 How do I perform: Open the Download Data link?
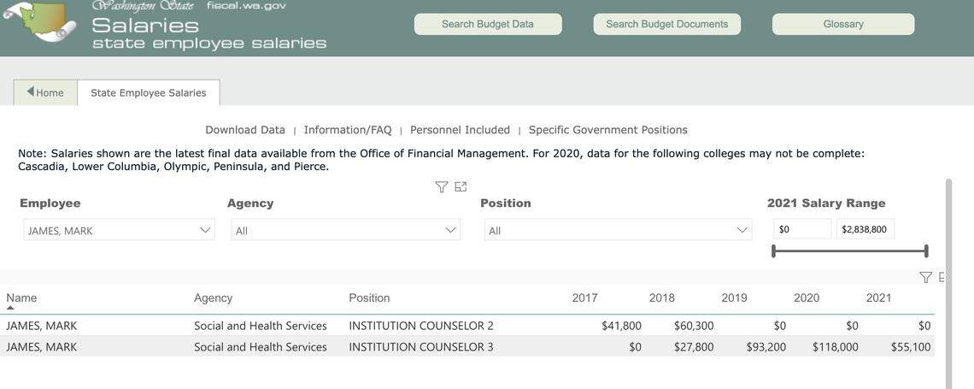245,130
